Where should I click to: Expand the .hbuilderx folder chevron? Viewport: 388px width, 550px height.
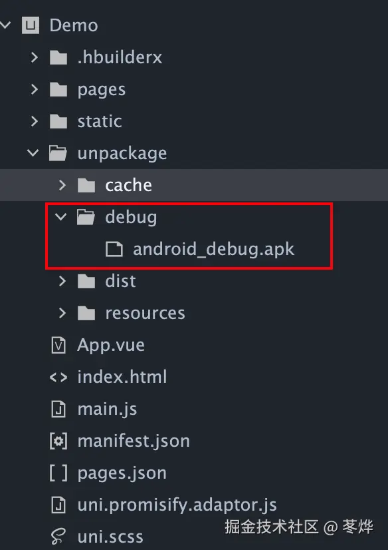coord(34,57)
